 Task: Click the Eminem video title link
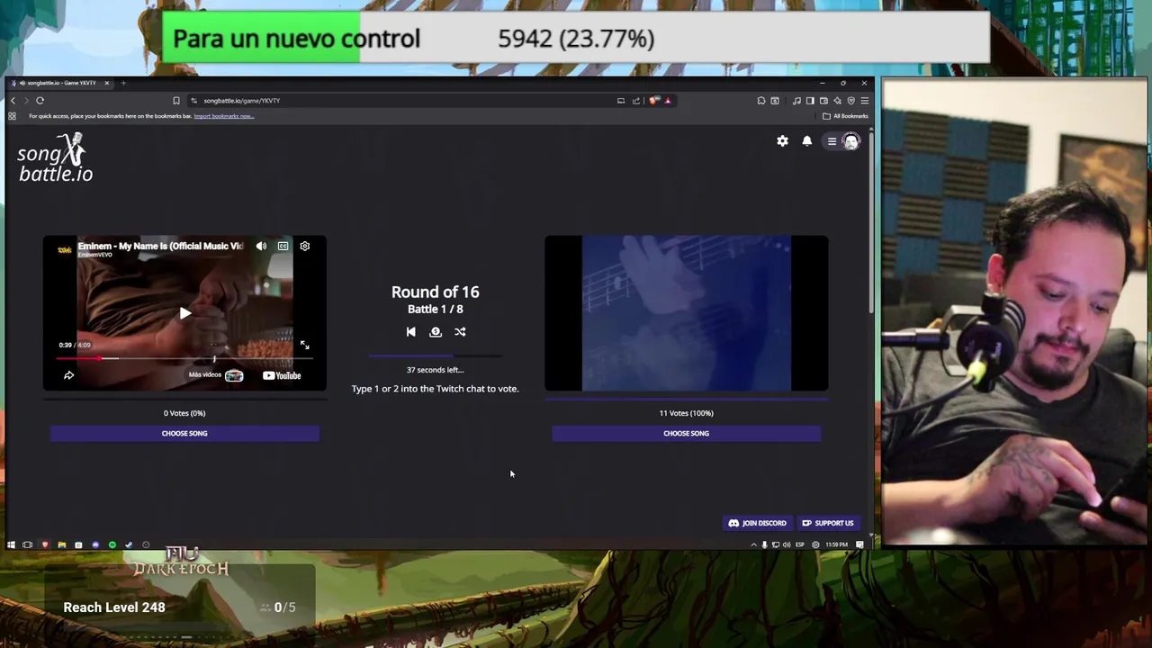click(x=160, y=246)
